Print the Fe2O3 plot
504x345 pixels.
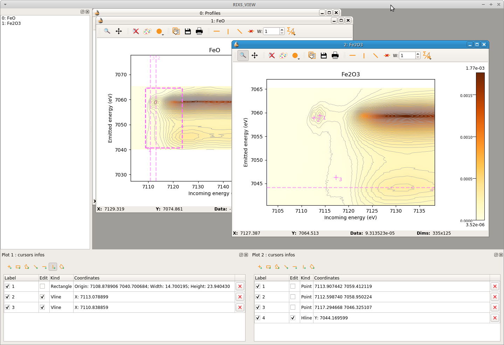coord(335,55)
